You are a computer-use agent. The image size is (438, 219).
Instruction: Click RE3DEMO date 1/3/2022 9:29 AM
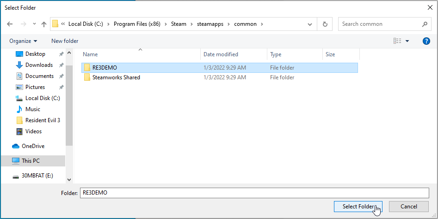coord(225,67)
